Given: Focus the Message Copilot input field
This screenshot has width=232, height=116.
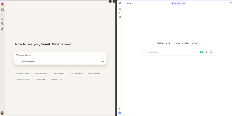Looking at the screenshot, I should [x=60, y=55].
